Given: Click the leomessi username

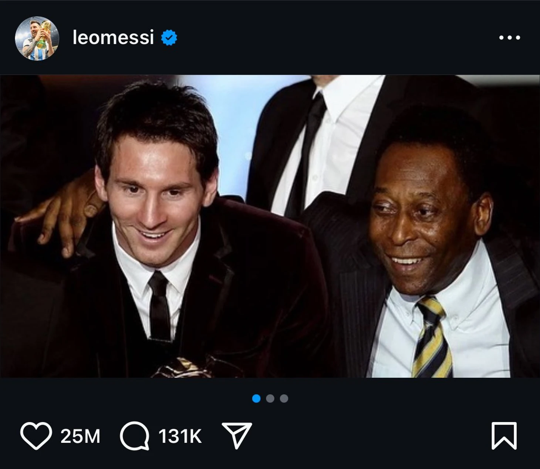Looking at the screenshot, I should click(x=113, y=38).
